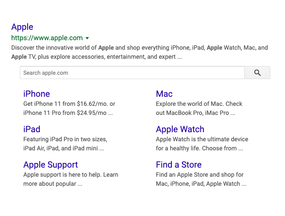Click bold 'Apple' before 'Watch, Mac, and'

tap(215, 48)
